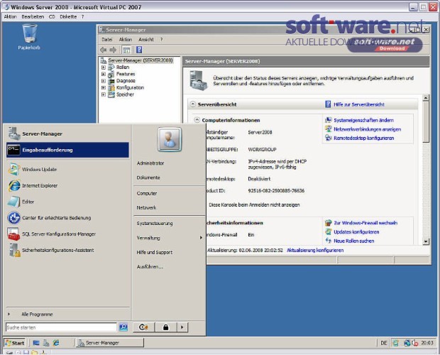Expand the Rollen tree node
This screenshot has height=355, width=440.
click(104, 67)
